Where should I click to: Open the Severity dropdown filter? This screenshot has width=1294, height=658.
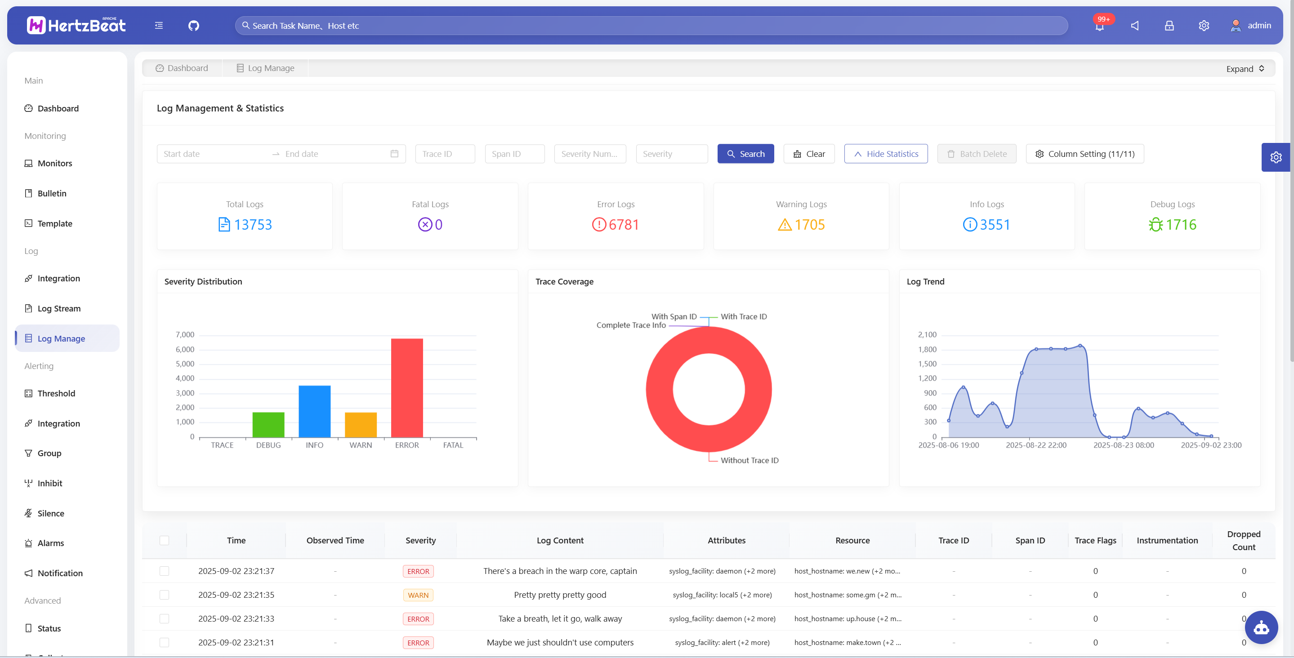(x=671, y=154)
